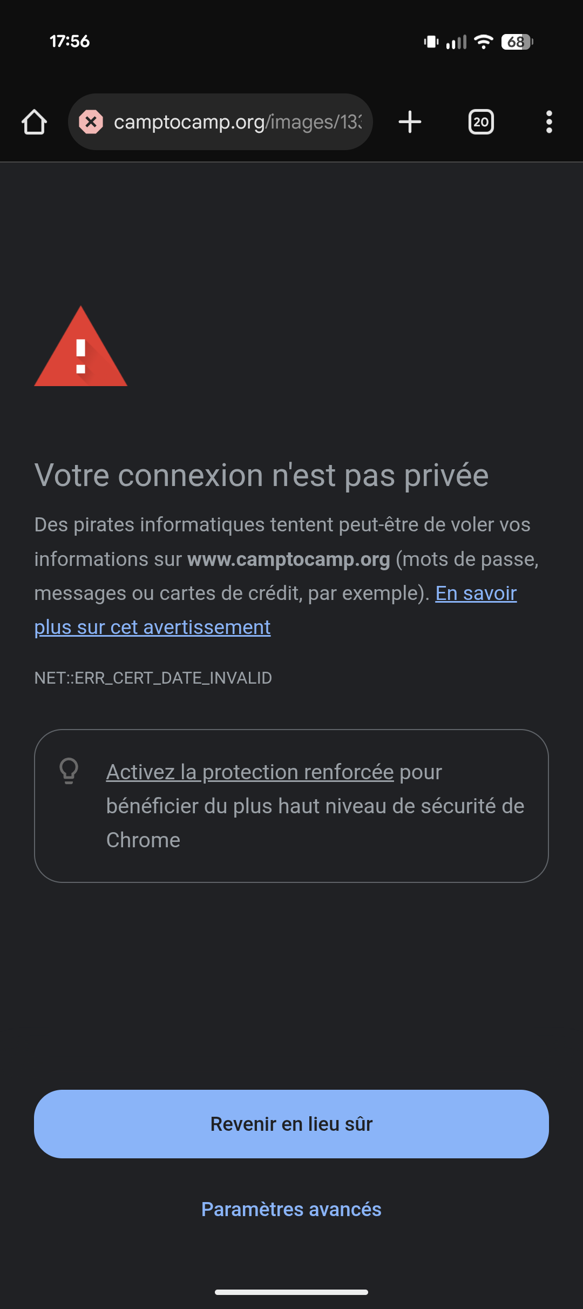Expand 'Paramètres avancés' options
The height and width of the screenshot is (1309, 583).
(291, 1210)
